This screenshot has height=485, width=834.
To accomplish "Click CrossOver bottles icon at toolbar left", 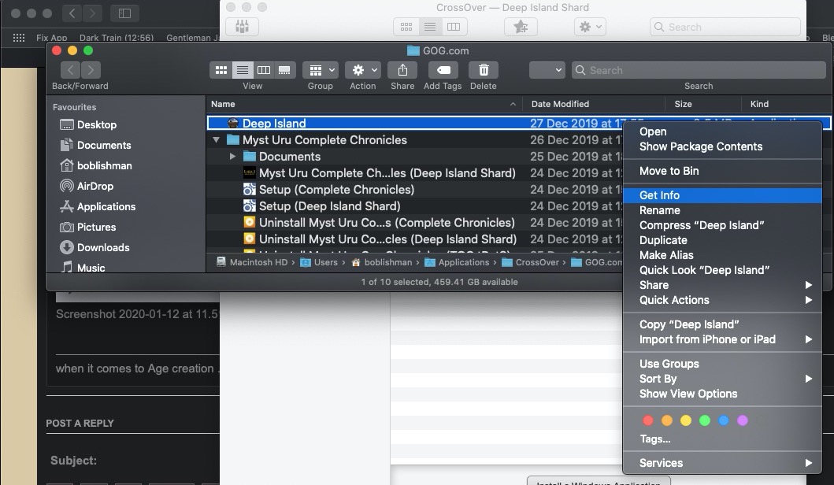I will point(242,27).
